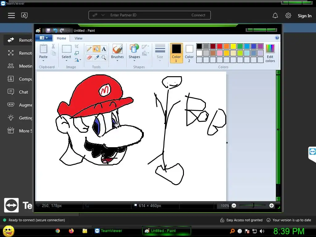Click the Paint zoom slider handle

(x=253, y=206)
